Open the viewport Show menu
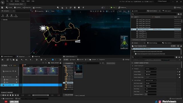Image resolution: width=183 pixels, height=103 pixels. [x=53, y=11]
